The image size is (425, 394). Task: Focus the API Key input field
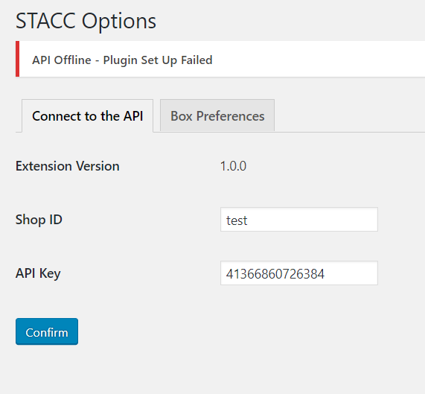[299, 273]
